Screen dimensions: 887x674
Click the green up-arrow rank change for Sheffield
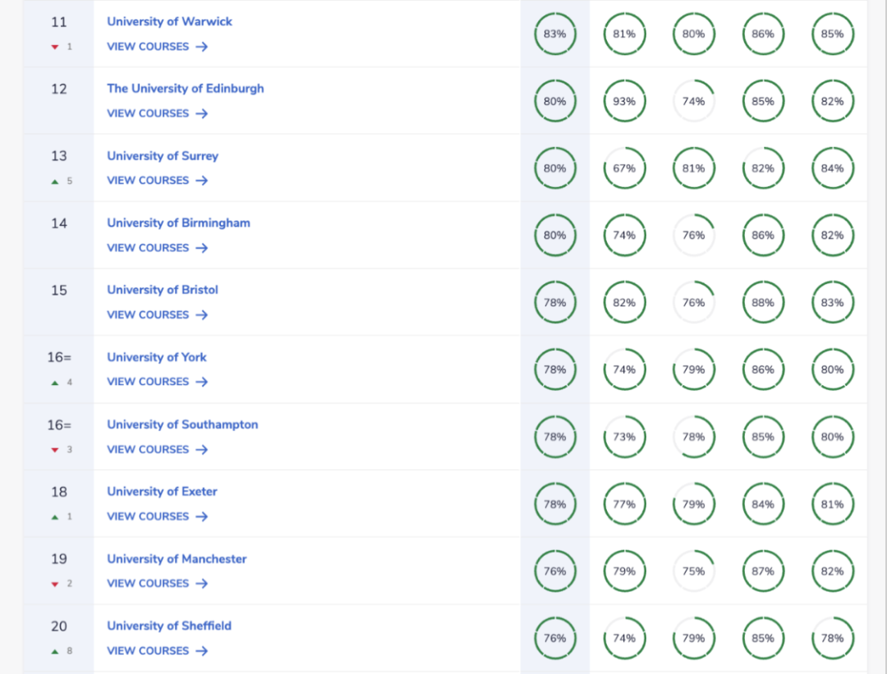[x=55, y=652]
